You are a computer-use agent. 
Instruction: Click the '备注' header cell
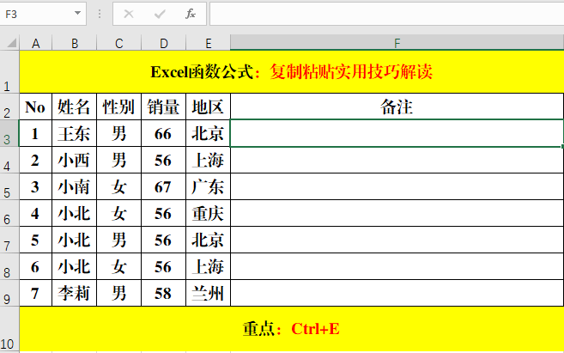pyautogui.click(x=397, y=107)
